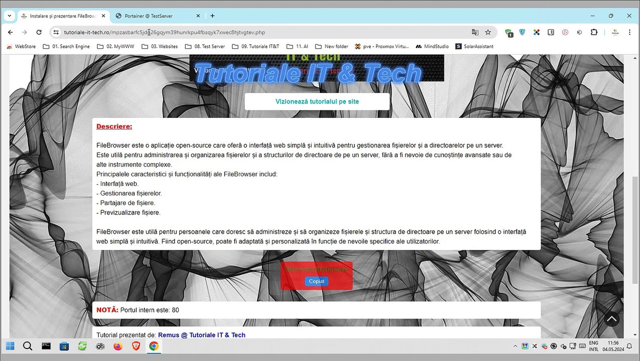Close the FileBrowser tutorial tab
Viewport: 640px width, 361px height.
(104, 16)
